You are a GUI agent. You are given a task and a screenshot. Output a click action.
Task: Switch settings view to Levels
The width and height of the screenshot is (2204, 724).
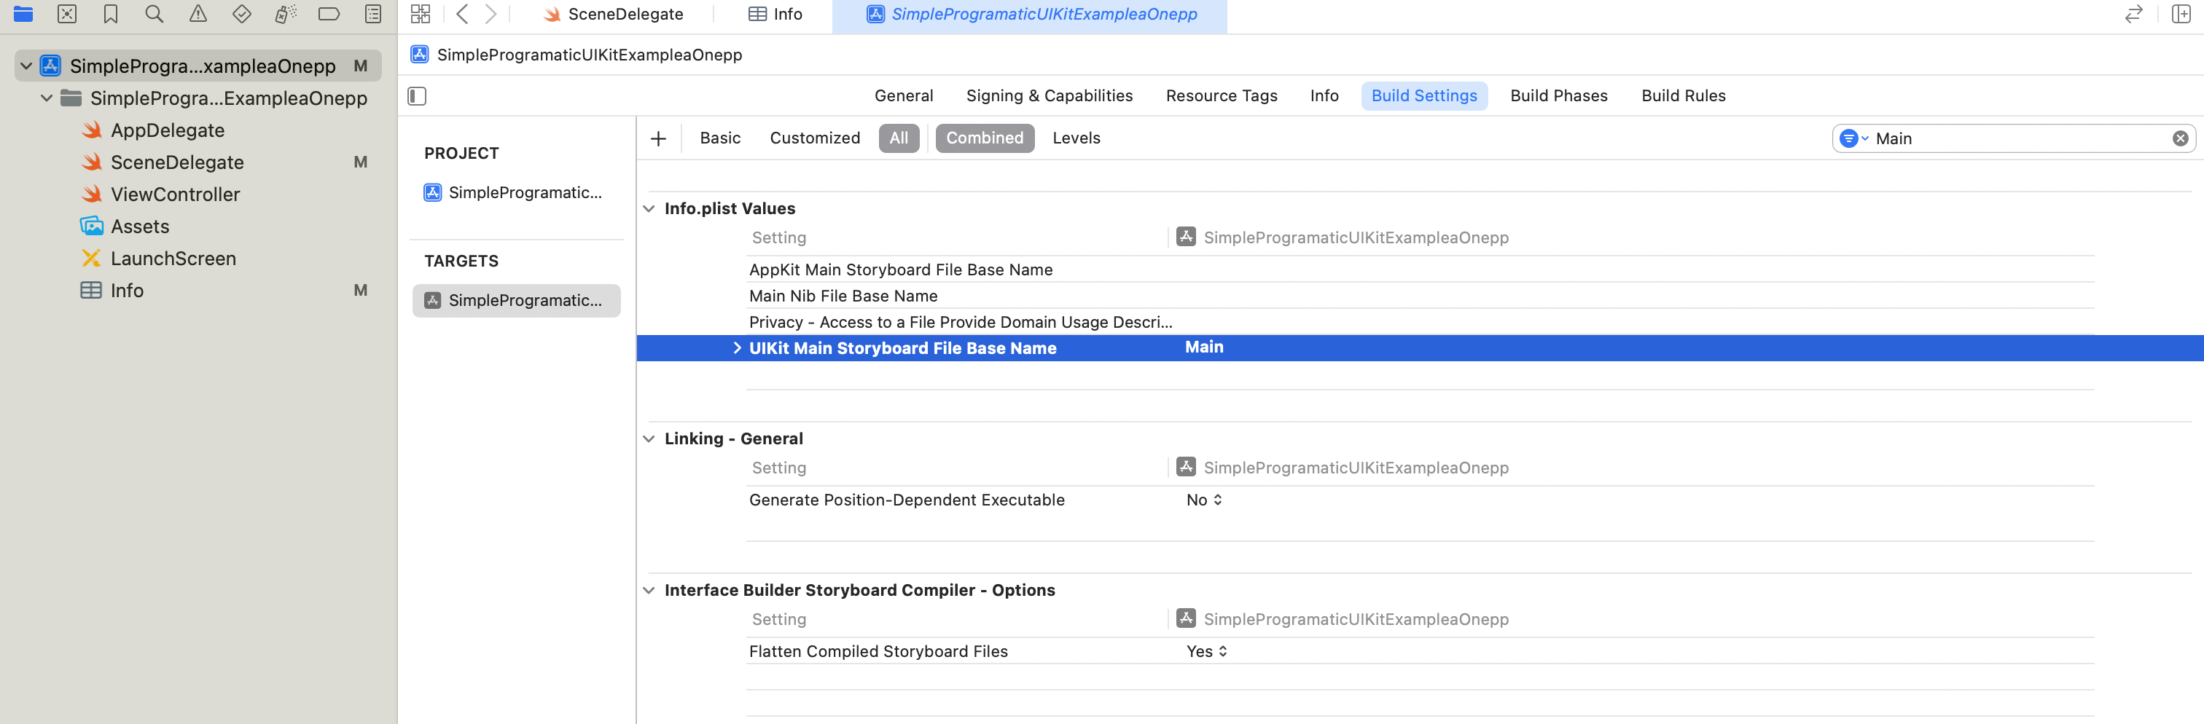coord(1076,138)
